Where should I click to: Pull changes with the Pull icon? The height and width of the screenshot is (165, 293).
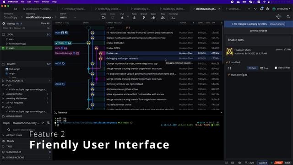click(122, 17)
